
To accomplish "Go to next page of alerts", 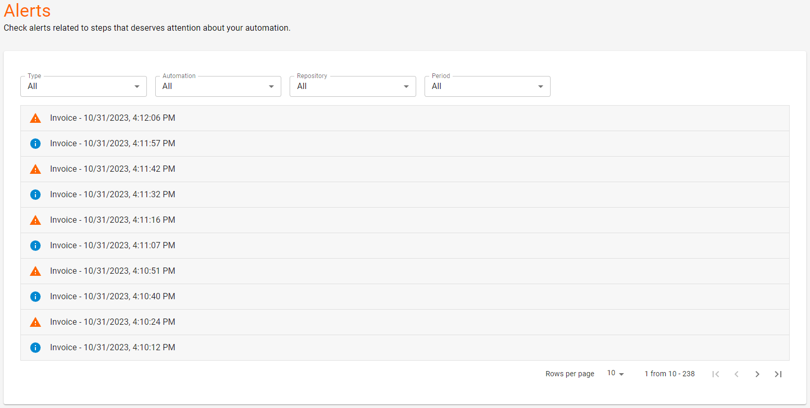I will [x=757, y=374].
